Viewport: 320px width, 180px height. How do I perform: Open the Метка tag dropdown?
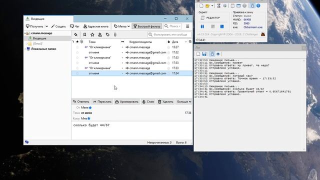point(122,26)
